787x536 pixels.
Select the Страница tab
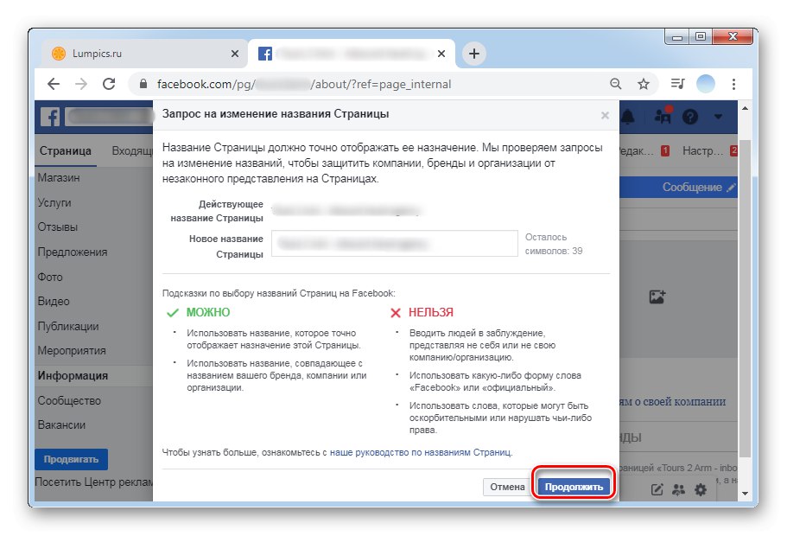click(x=66, y=151)
